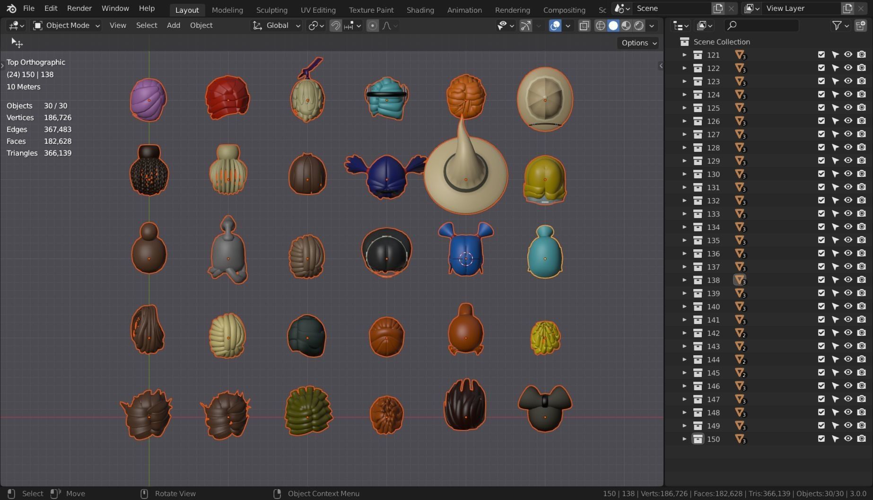
Task: Enable Material Preview shading mode
Action: (x=626, y=26)
